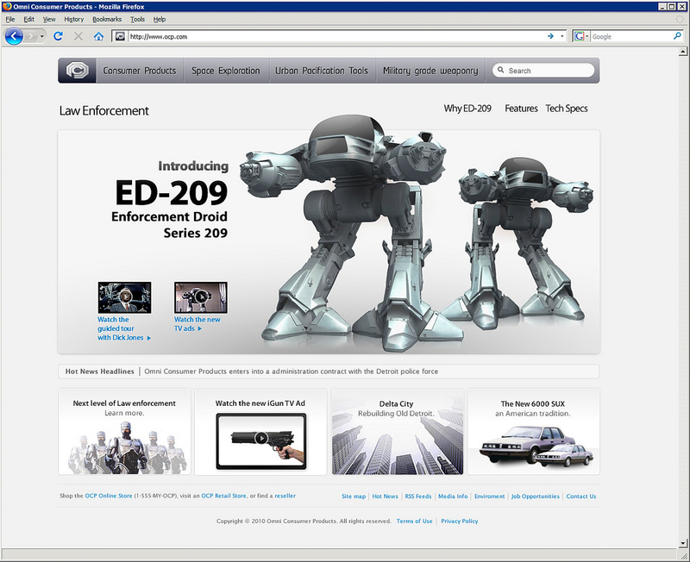Image resolution: width=690 pixels, height=562 pixels.
Task: Open the Bookmarks menu
Action: pos(107,19)
